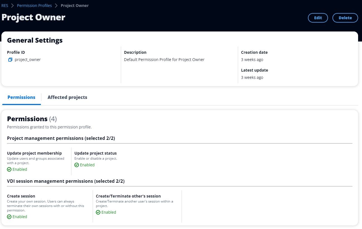Click the Enabled icon under Create/Terminate other's session

[x=98, y=212]
